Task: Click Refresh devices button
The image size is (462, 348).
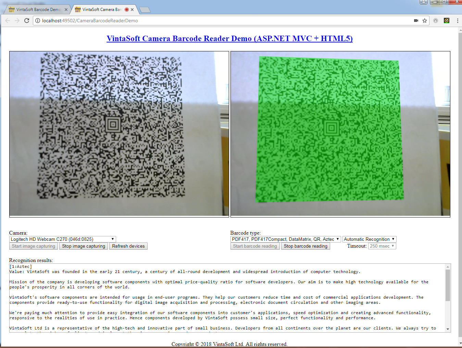Action: [x=128, y=246]
